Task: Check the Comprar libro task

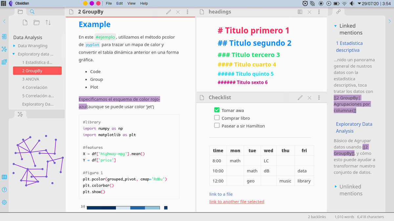Action: 217,118
